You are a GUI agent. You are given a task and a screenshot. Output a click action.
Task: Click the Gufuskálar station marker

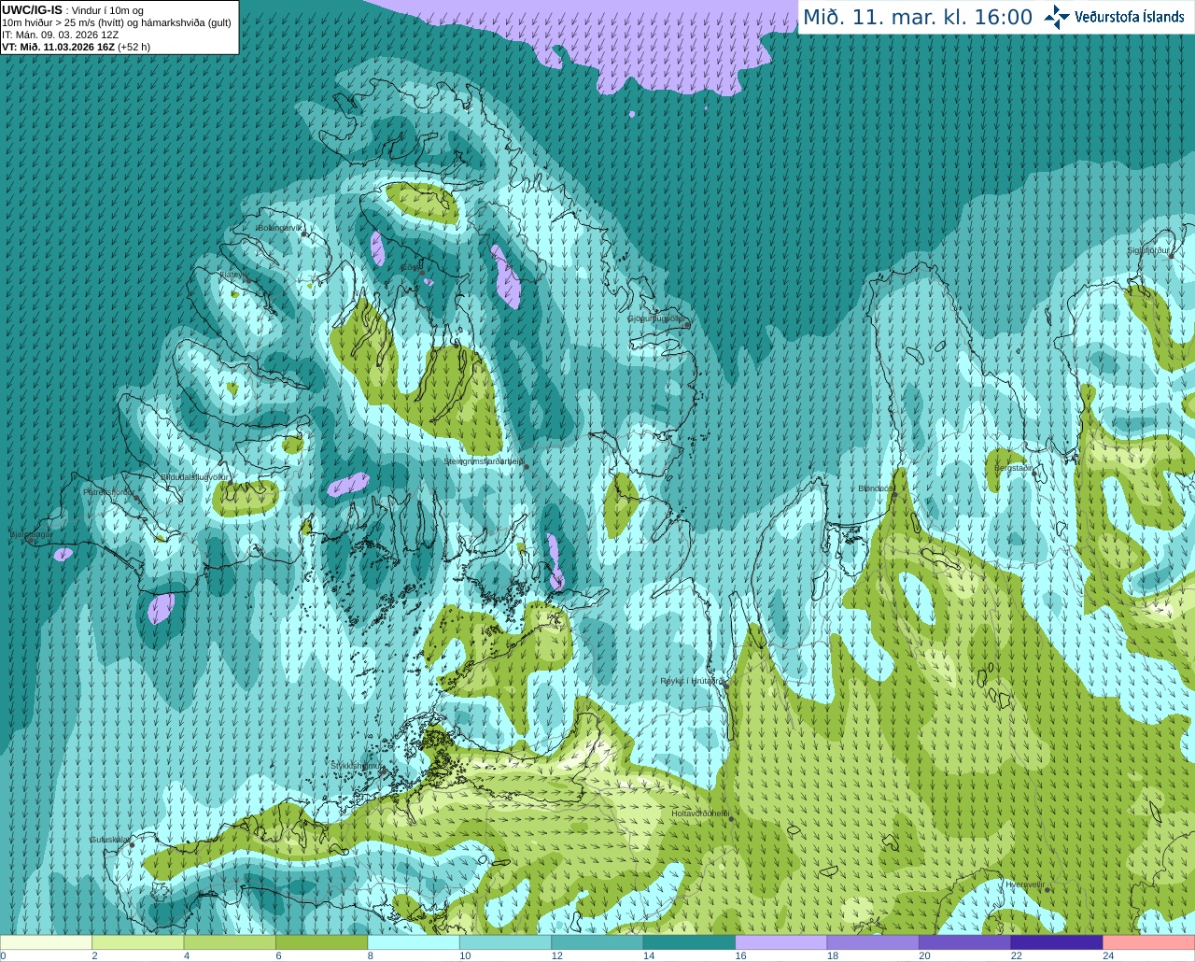132,845
